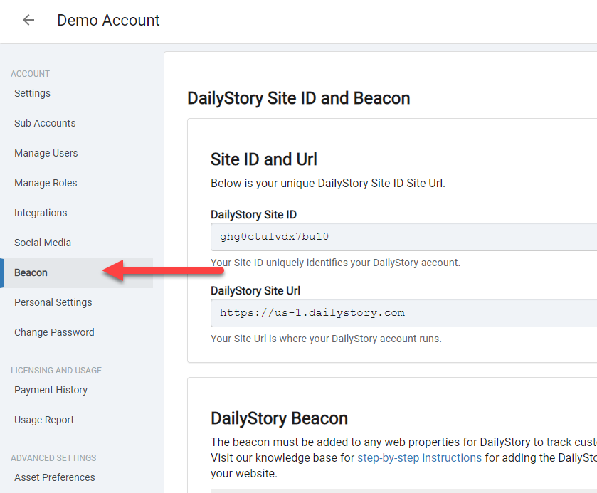Open Settings in the account sidebar

tap(32, 93)
